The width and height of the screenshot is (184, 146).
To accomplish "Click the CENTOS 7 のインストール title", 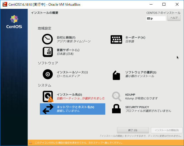I will [163, 13].
